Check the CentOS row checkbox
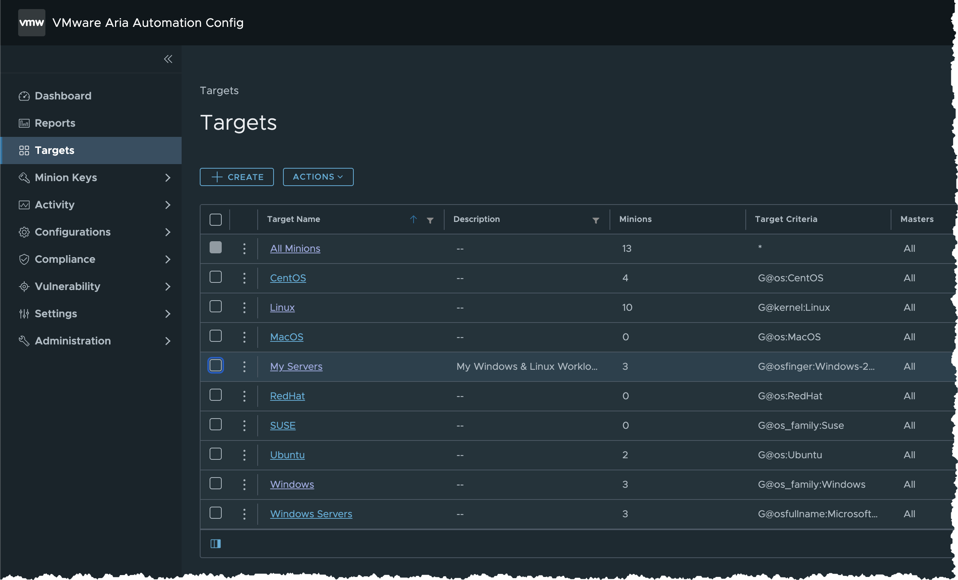This screenshot has width=958, height=580. 215,277
